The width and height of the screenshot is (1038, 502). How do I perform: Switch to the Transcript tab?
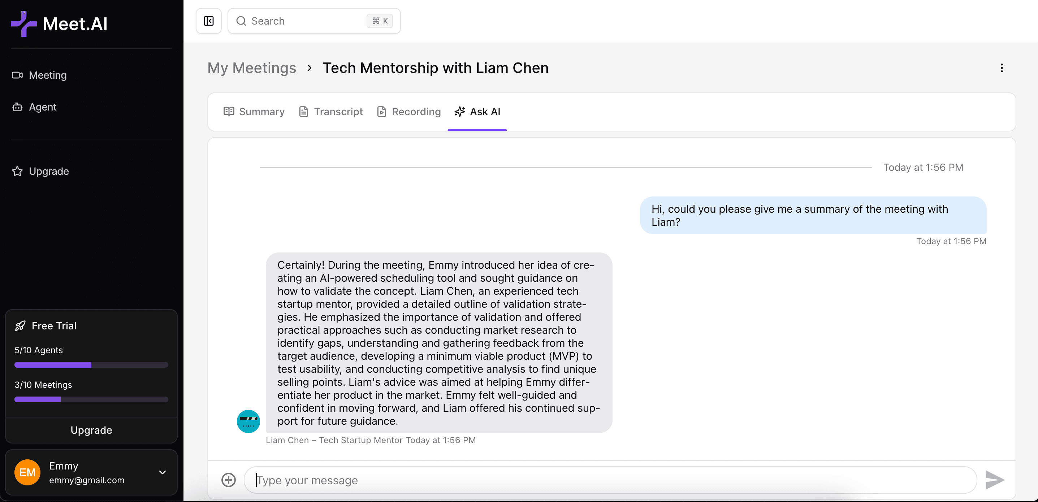click(x=331, y=112)
